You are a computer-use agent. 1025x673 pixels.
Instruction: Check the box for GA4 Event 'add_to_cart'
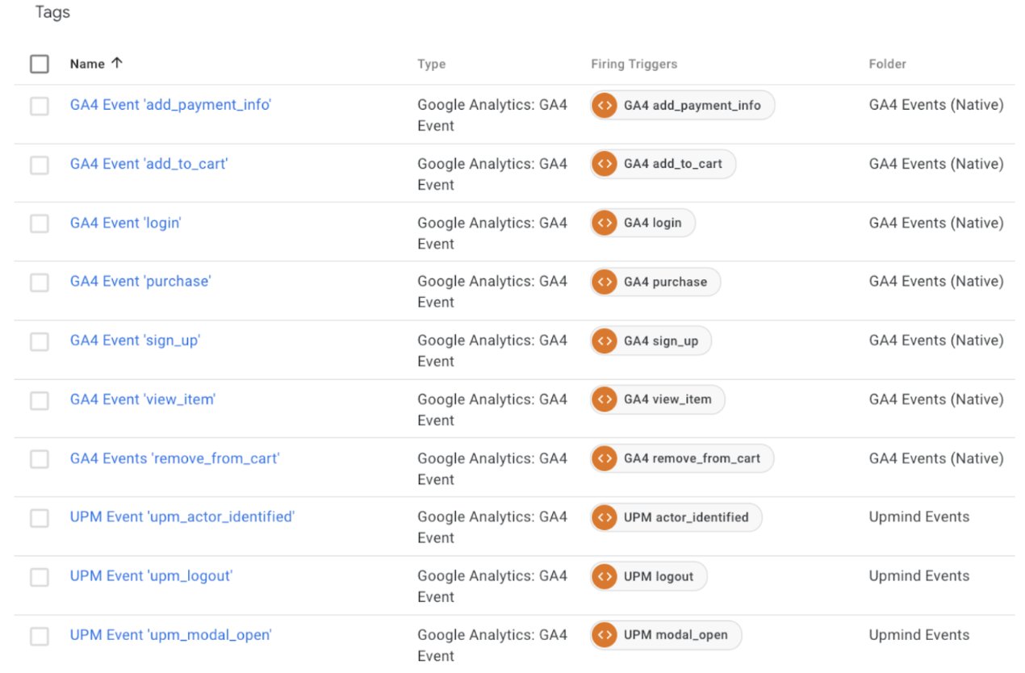coord(40,165)
